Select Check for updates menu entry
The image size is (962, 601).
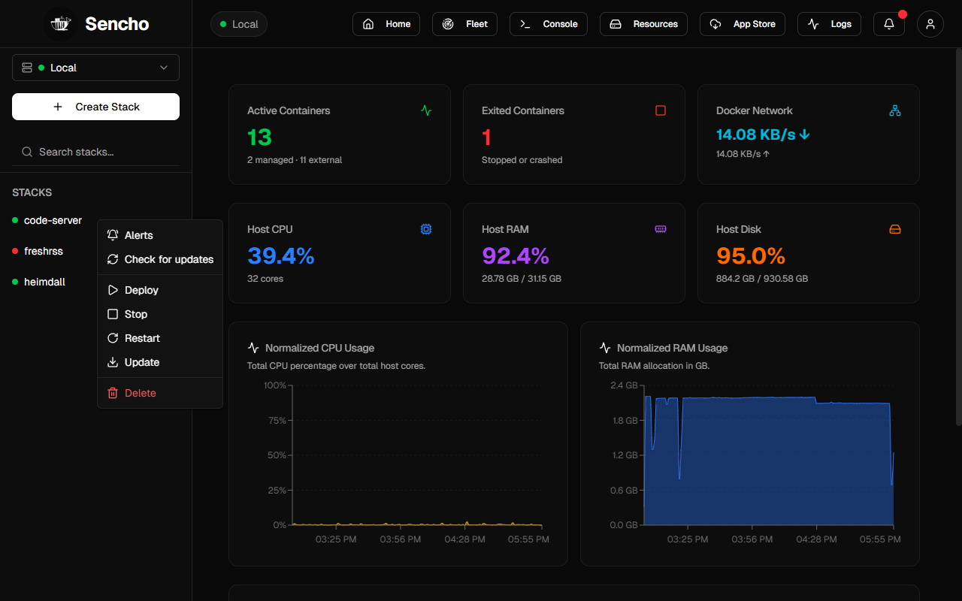160,259
